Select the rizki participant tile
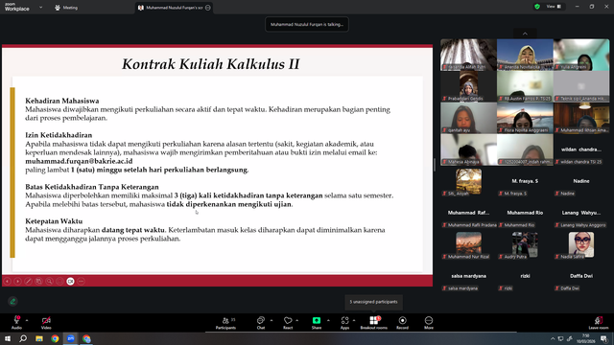This screenshot has height=345, width=614. pos(525,276)
